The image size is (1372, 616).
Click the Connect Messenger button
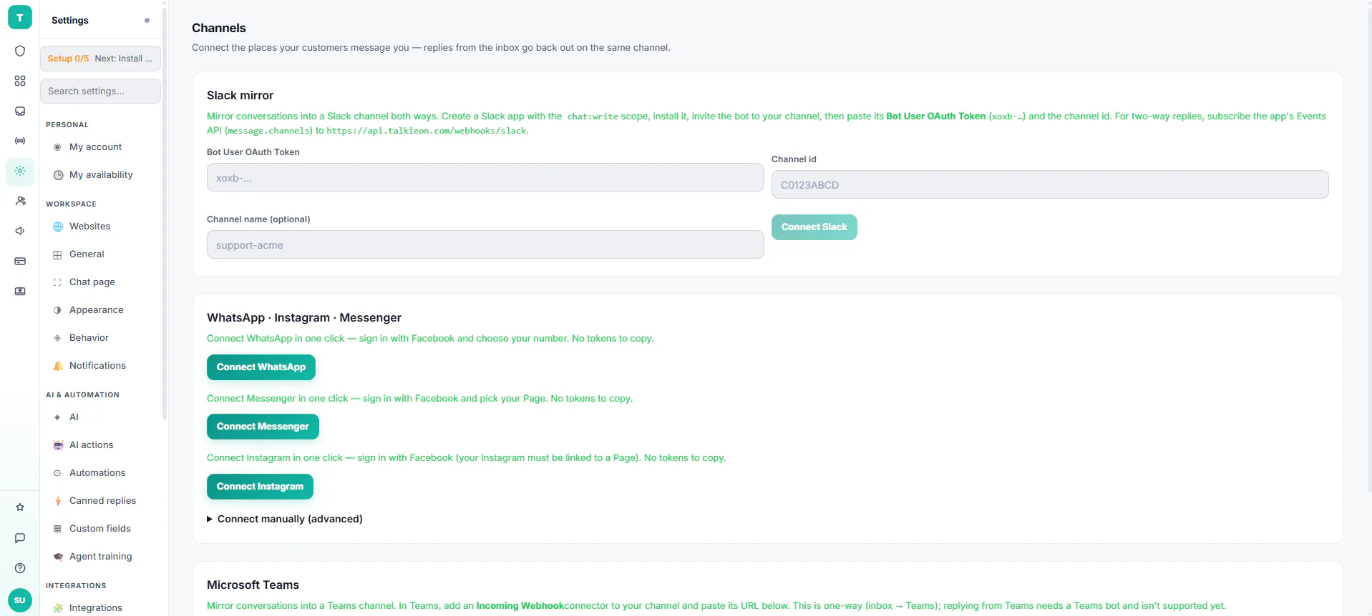click(x=263, y=427)
